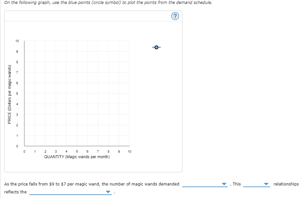Click the help icon in the graph panel

(175, 16)
